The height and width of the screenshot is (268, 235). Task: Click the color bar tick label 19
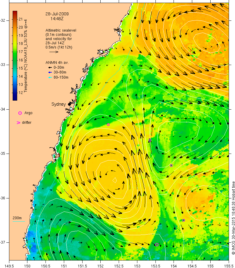[21, 36]
